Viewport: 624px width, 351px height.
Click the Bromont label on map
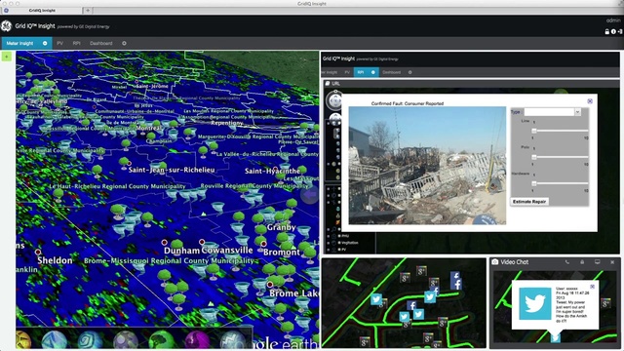tap(282, 253)
